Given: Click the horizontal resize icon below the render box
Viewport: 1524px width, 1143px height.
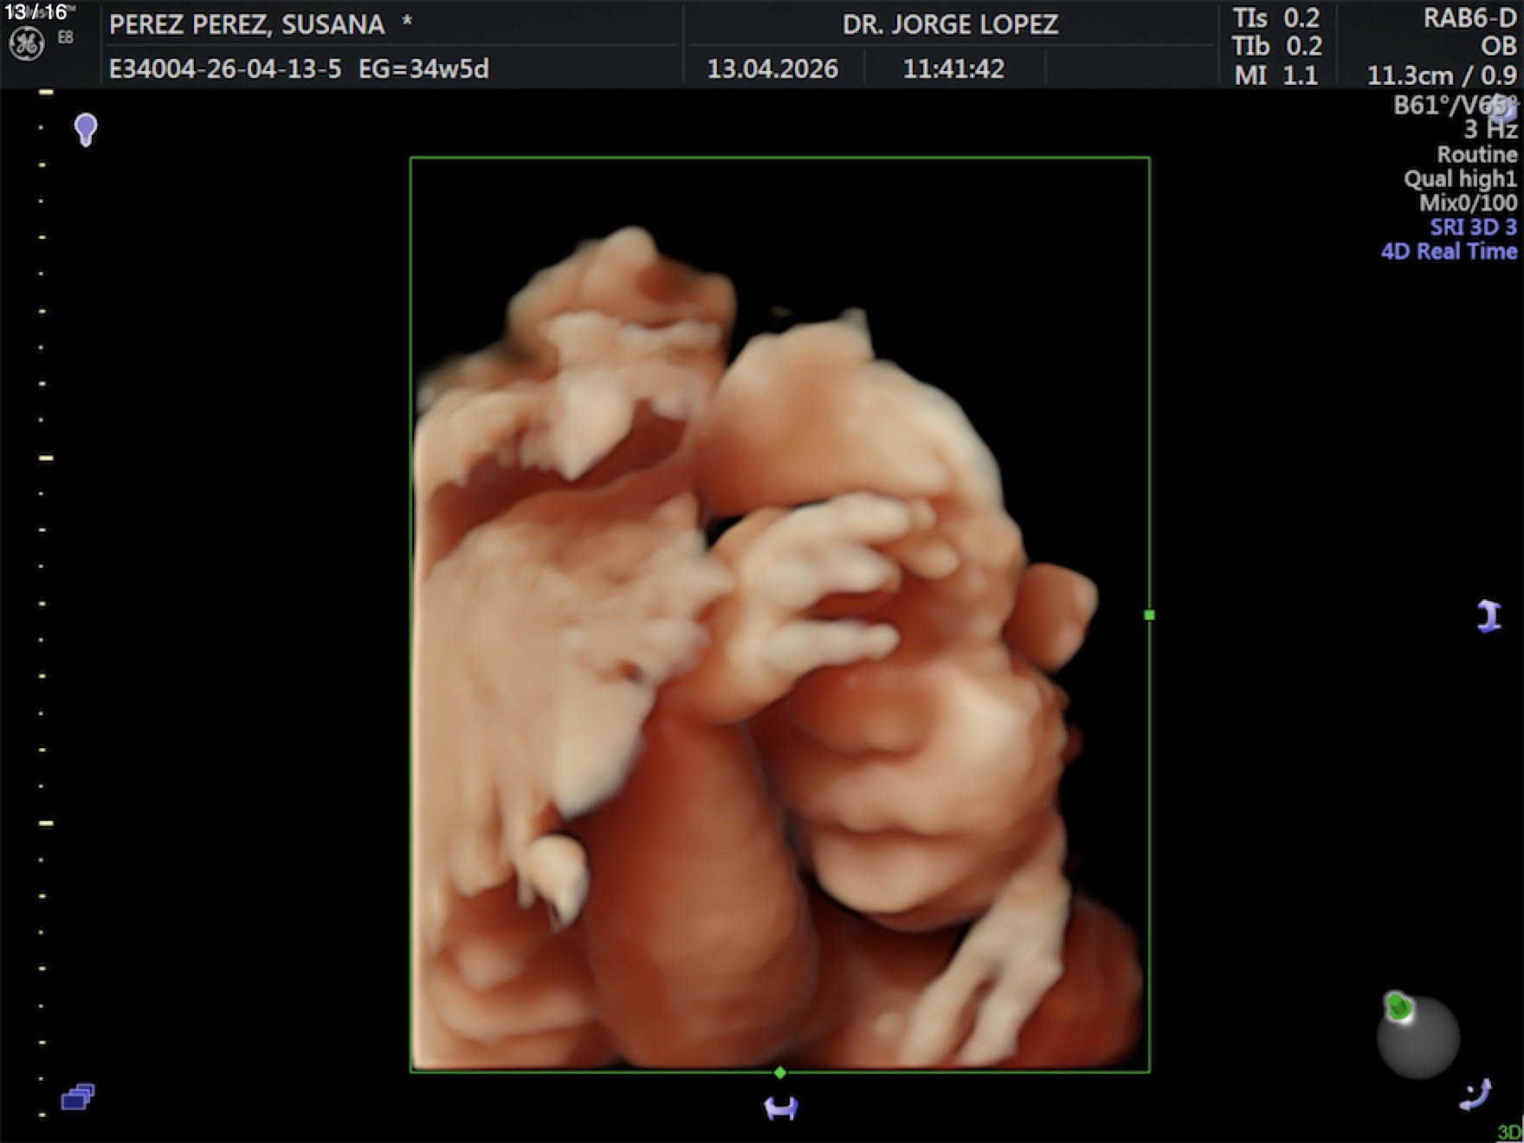Looking at the screenshot, I should point(781,1108).
